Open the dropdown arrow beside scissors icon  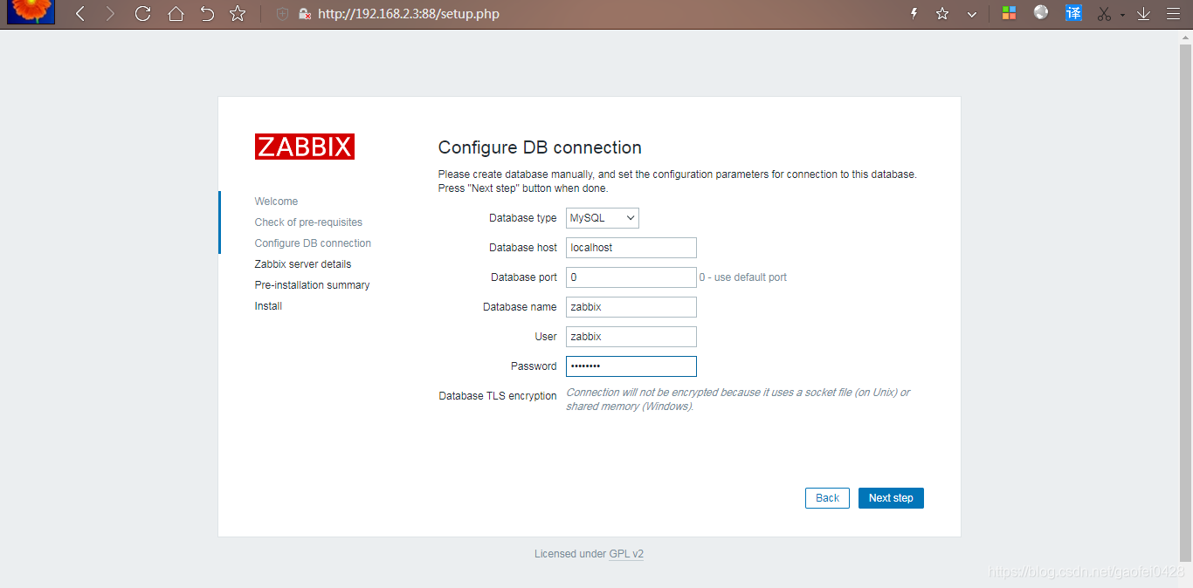(x=1122, y=15)
